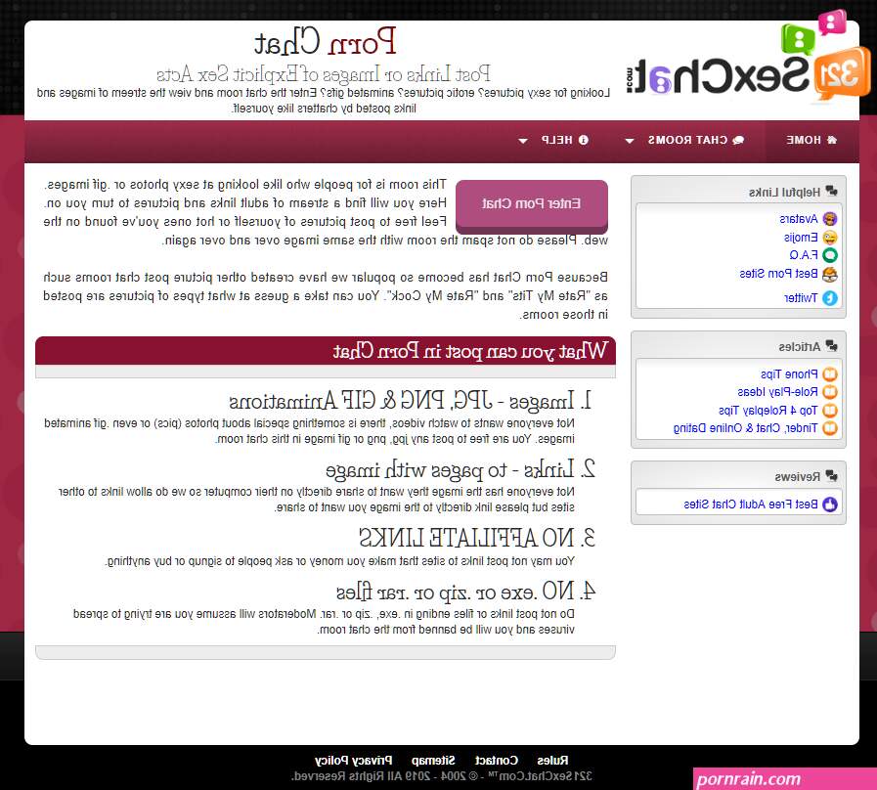
Task: Click the 'Porn Chat' page title
Action: coord(326,42)
